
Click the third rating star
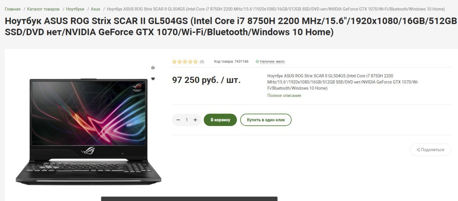coord(185,62)
